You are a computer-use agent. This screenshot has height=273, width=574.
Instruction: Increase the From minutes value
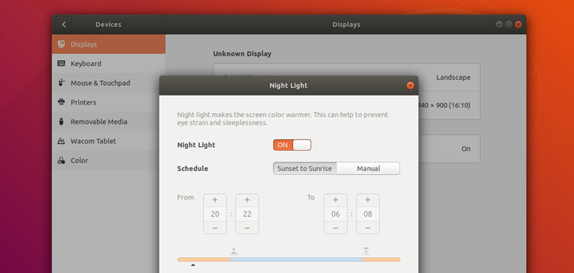[x=247, y=200]
